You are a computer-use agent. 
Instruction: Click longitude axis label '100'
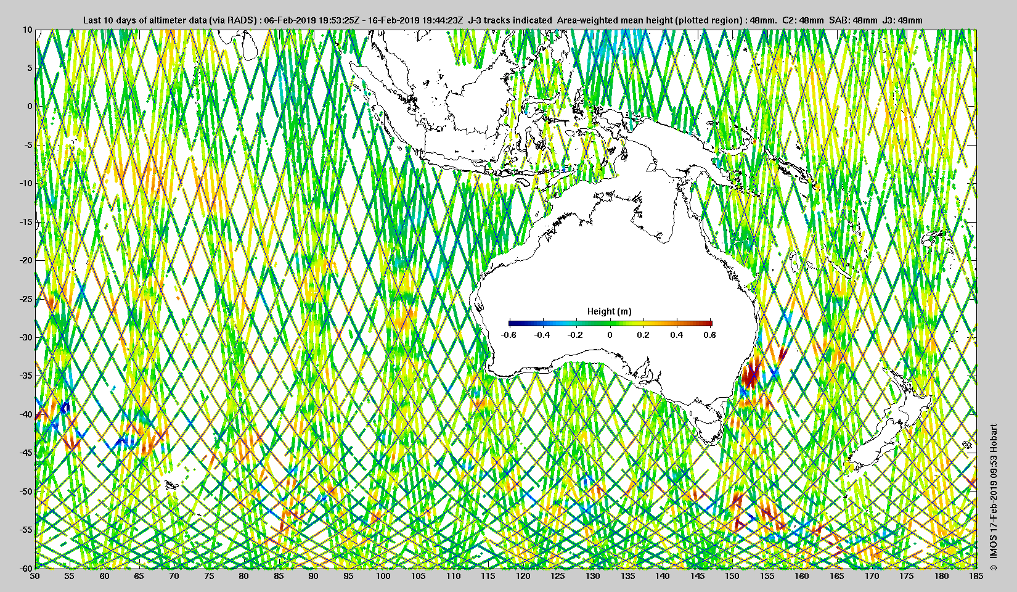(x=383, y=577)
